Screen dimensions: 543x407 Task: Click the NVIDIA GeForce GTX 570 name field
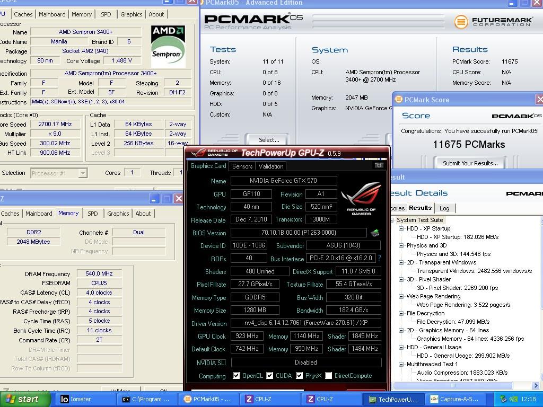[284, 181]
